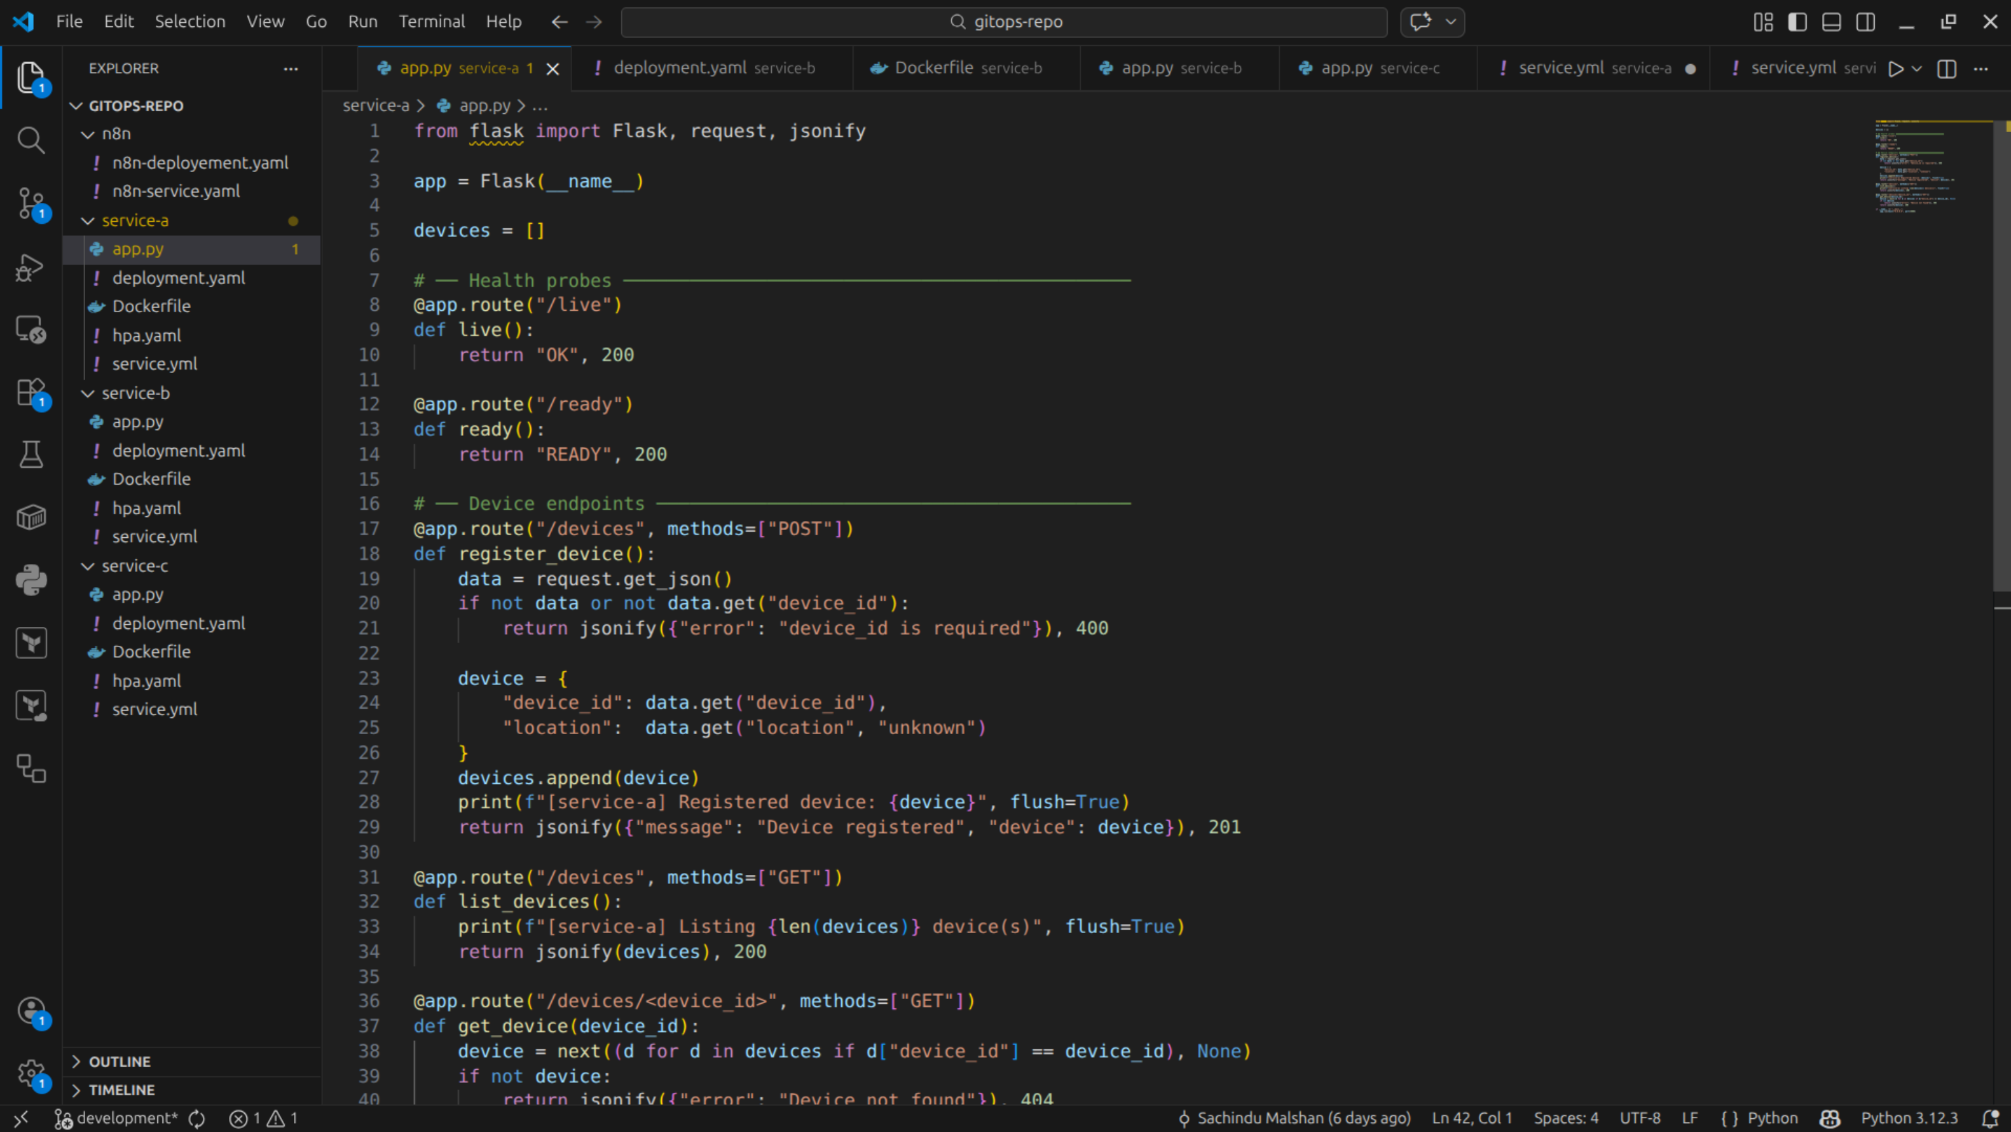Toggle primary side bar visibility
Image resolution: width=2011 pixels, height=1132 pixels.
tap(1796, 22)
